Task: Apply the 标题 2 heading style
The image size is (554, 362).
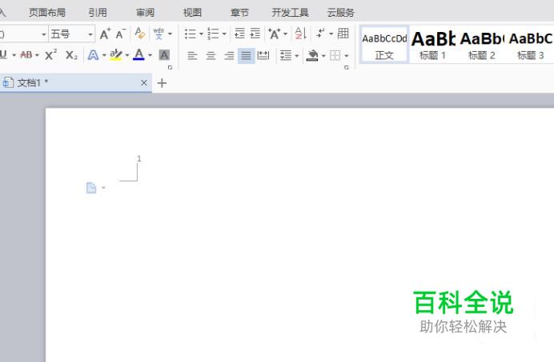Action: tap(482, 45)
